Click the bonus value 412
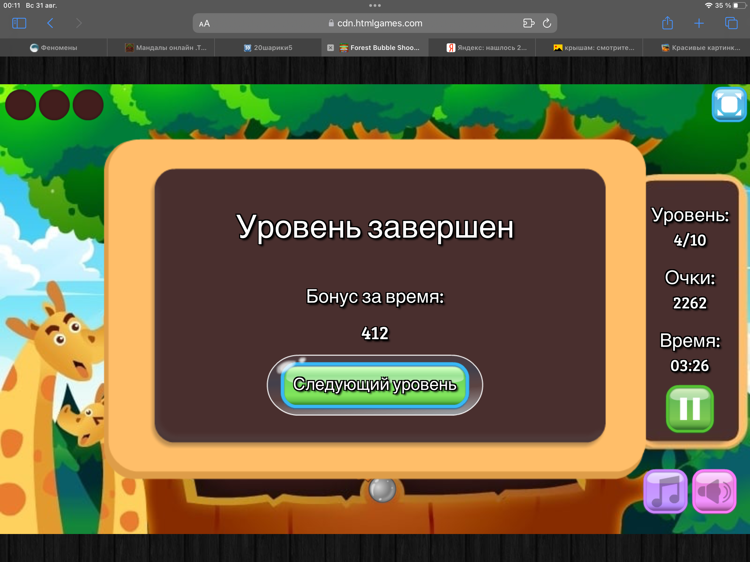The height and width of the screenshot is (562, 750). click(x=375, y=333)
